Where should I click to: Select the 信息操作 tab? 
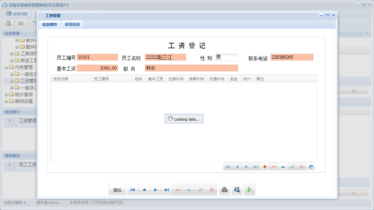[50, 24]
